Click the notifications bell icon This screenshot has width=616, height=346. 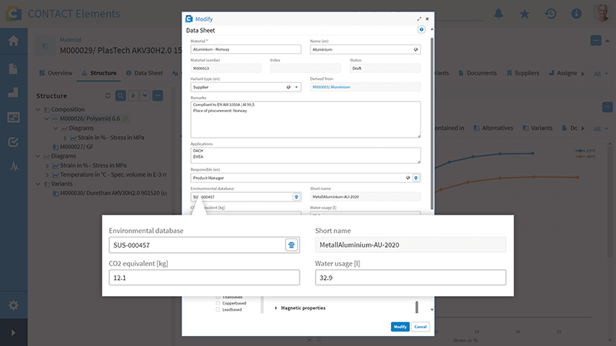click(x=499, y=14)
